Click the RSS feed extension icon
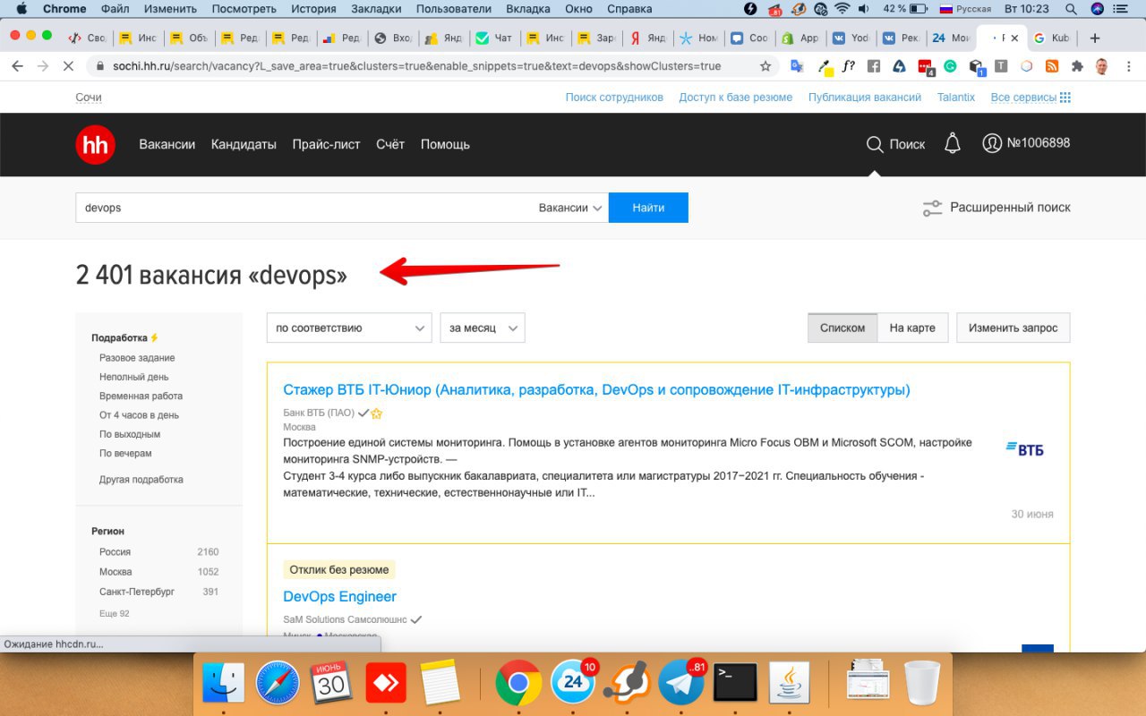 [1052, 66]
